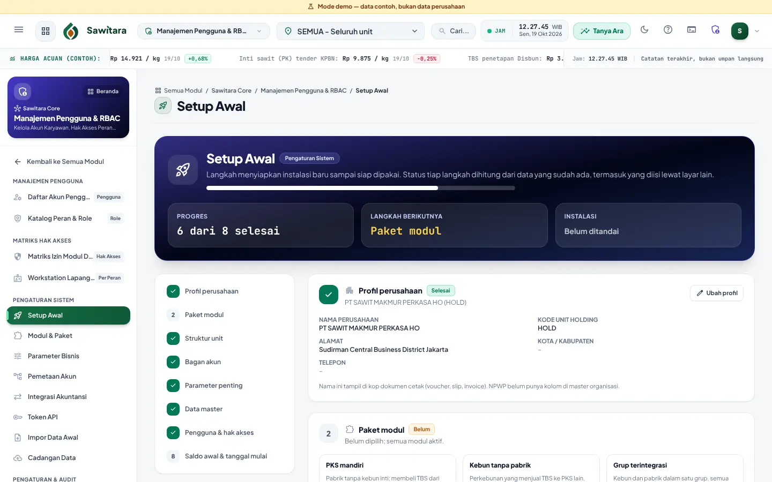Open the hamburger menu icon
772x482 pixels.
(19, 30)
